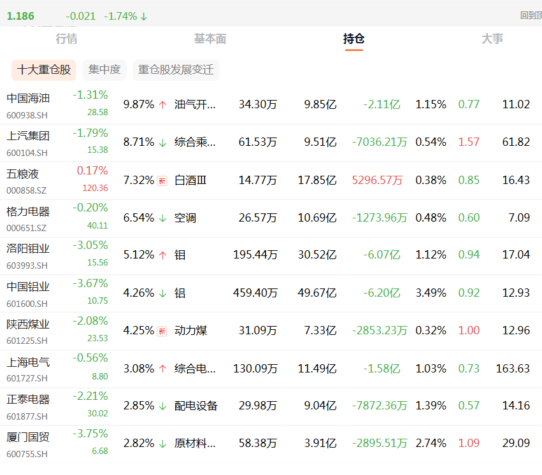This screenshot has height=475, width=542.
Task: Click the 油气开... industry label
Action: coord(195,104)
